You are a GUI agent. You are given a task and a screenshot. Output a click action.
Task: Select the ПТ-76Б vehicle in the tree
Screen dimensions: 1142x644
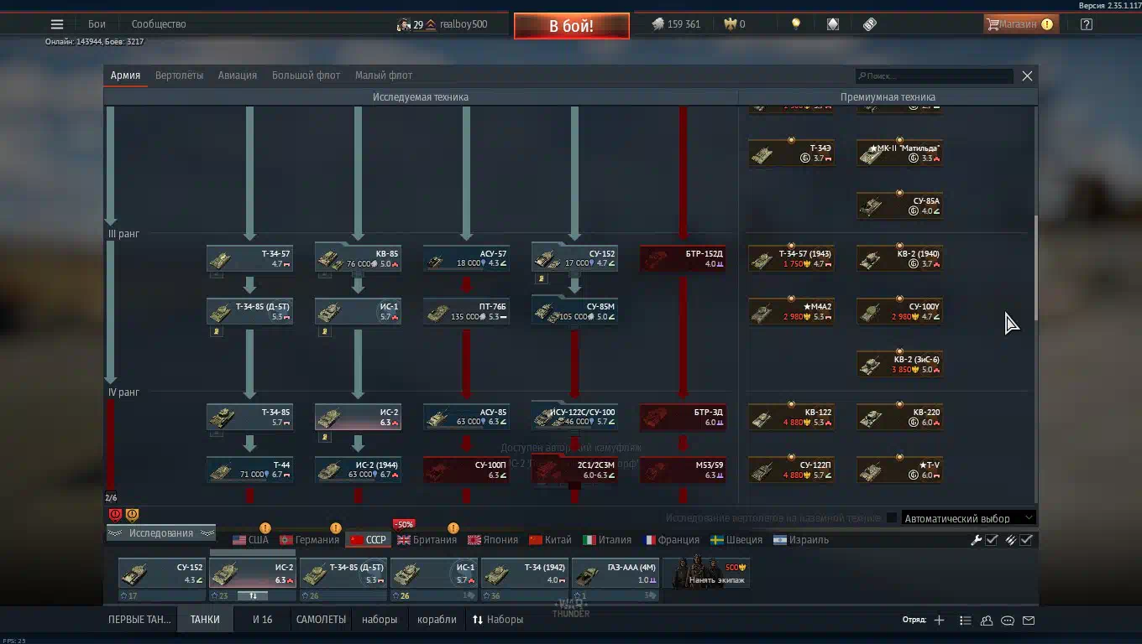pyautogui.click(x=466, y=312)
